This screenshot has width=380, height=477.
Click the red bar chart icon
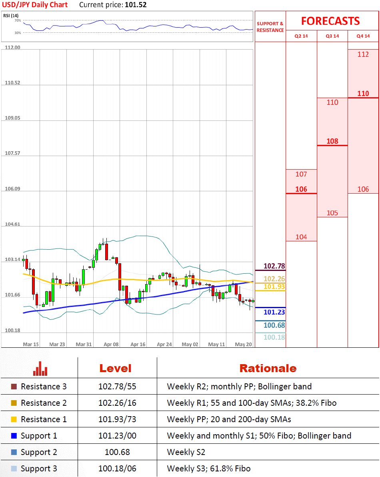pyautogui.click(x=40, y=369)
